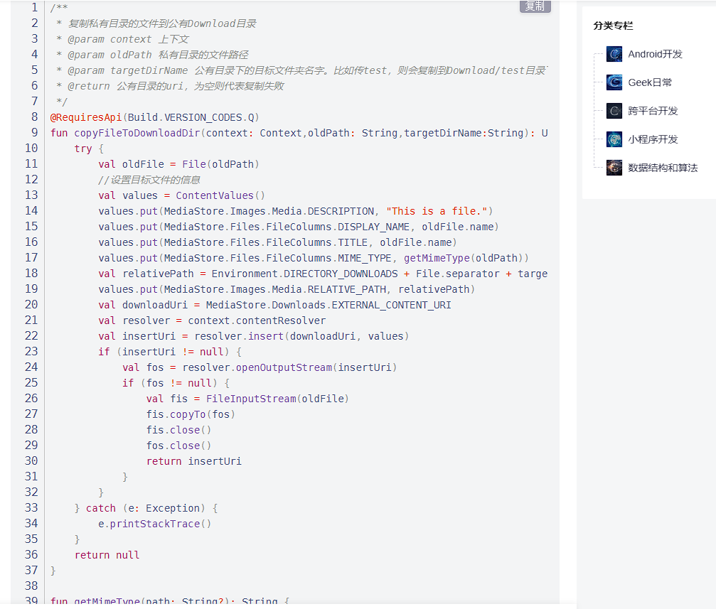
Task: Click return null on line 36
Action: [107, 555]
